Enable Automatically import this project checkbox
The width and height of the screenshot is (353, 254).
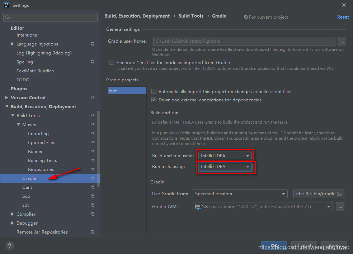[154, 91]
